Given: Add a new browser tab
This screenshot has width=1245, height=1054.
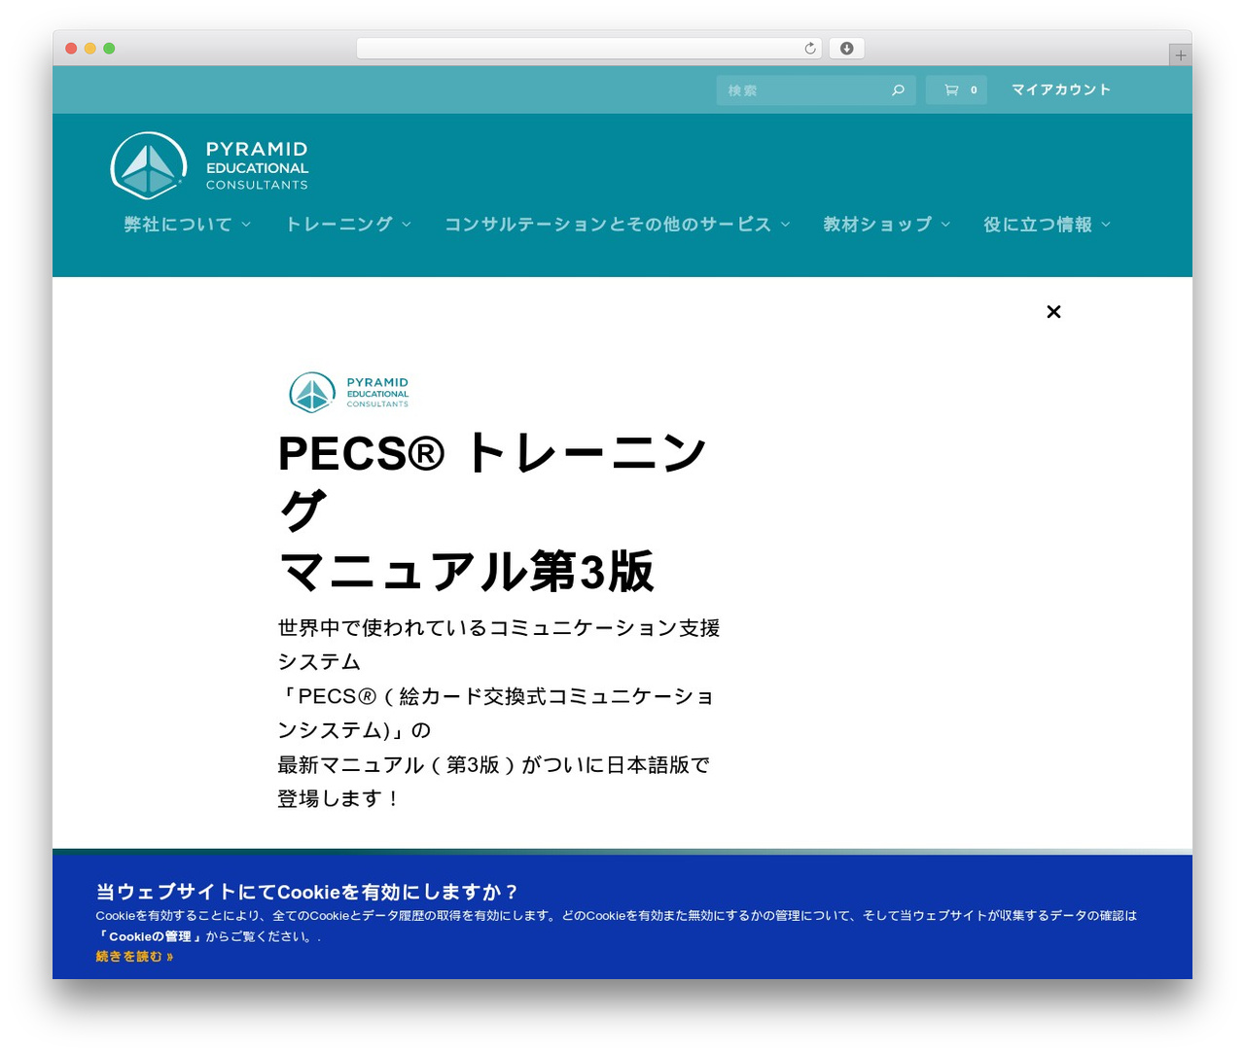Looking at the screenshot, I should (1180, 55).
